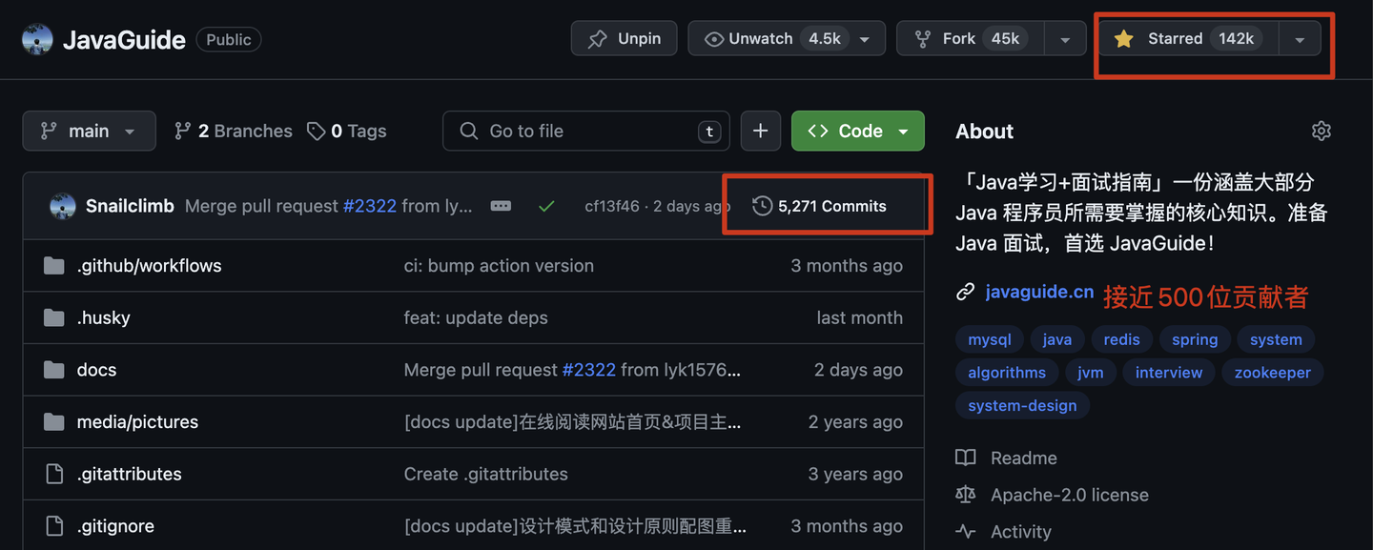This screenshot has height=550, width=1373.
Task: Open the fork options dropdown arrow
Action: coord(1065,39)
